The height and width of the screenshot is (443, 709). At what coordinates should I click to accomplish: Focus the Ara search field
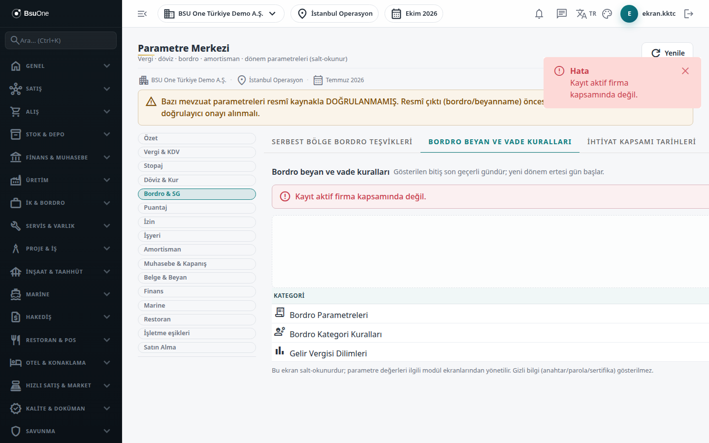tap(61, 40)
